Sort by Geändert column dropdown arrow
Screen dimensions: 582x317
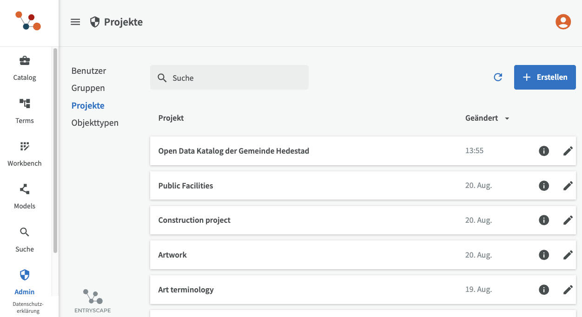[507, 118]
